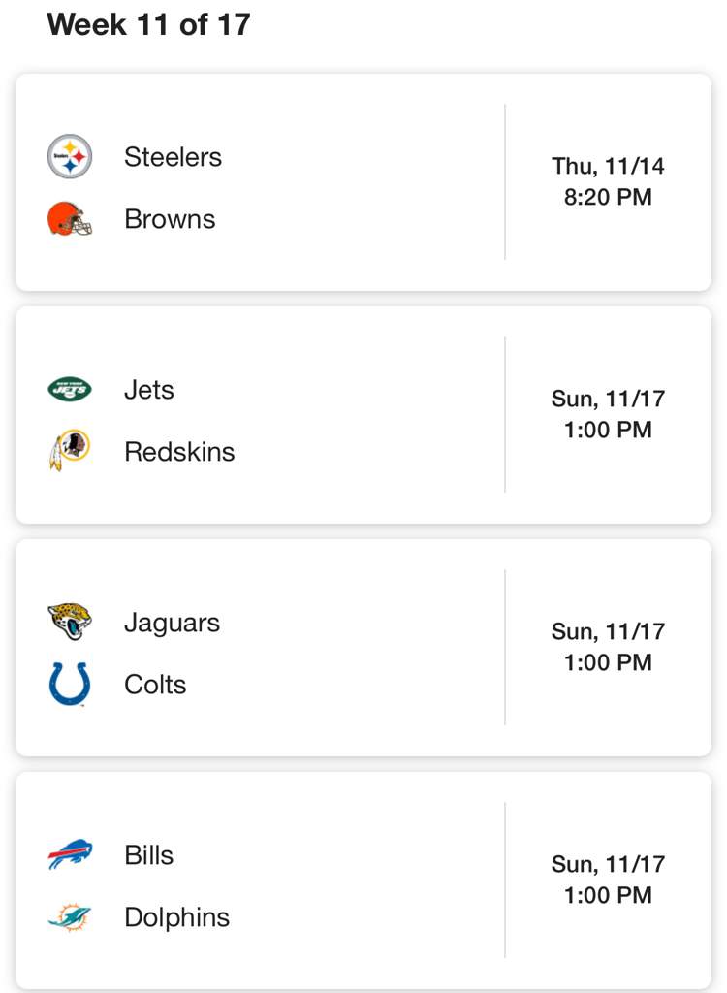Tap the Steelers team logo
727x993 pixels.
[x=70, y=156]
